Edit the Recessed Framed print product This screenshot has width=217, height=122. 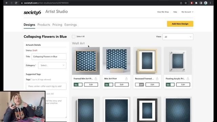click(x=152, y=85)
